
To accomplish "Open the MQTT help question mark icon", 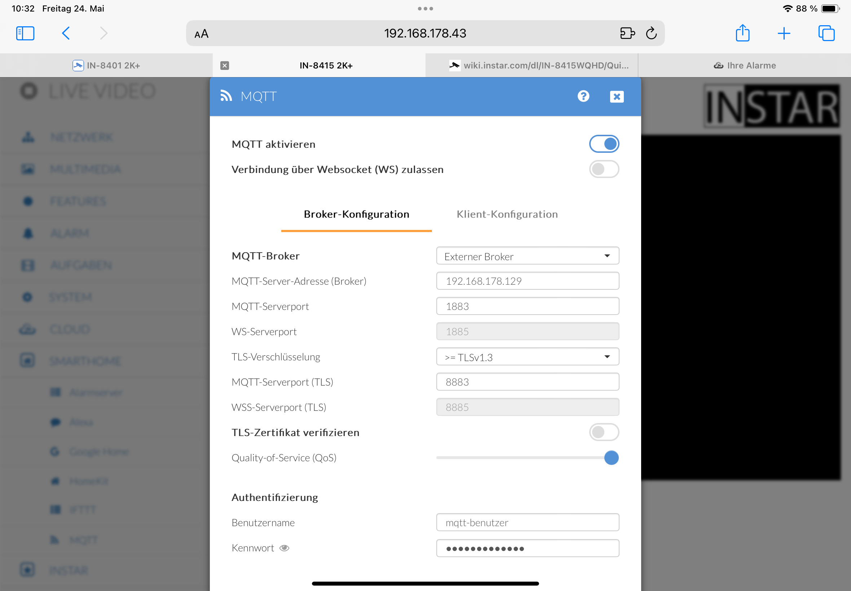I will (x=583, y=96).
